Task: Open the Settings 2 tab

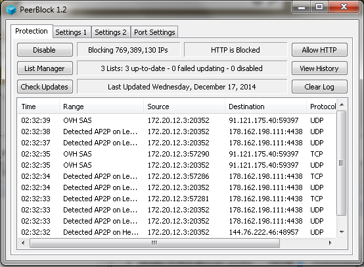Action: [111, 32]
